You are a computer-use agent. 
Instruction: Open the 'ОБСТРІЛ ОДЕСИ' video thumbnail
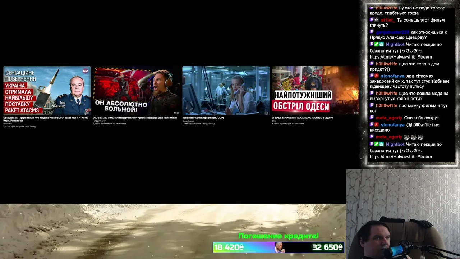(315, 91)
